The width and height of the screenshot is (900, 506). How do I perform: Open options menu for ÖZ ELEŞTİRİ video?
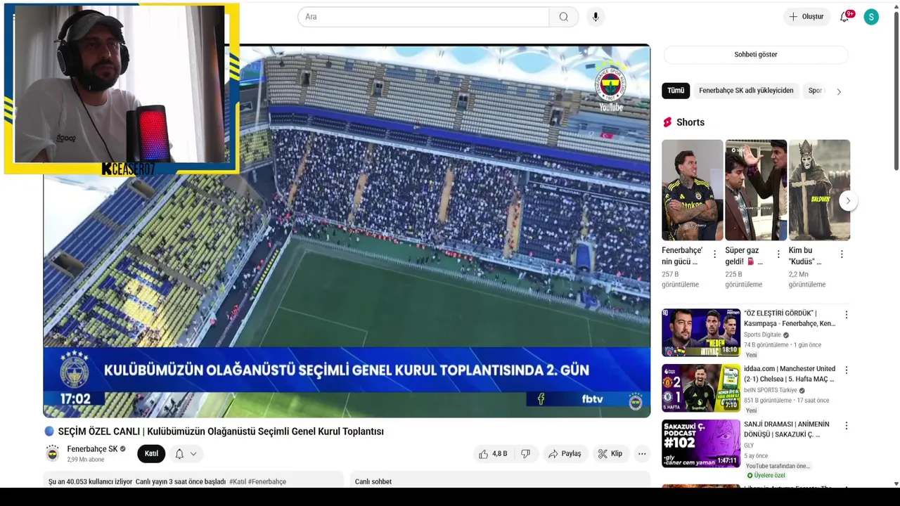point(847,315)
